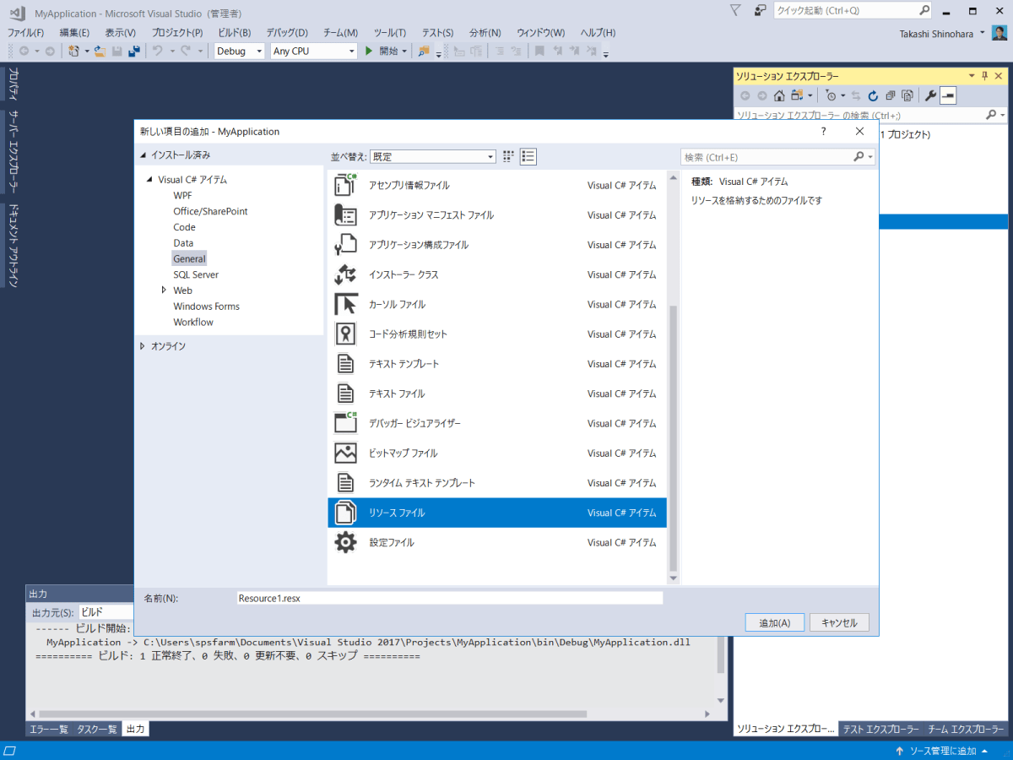Screen dimensions: 1013x760
Task: Click the キャンセル button
Action: point(839,622)
